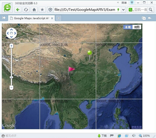Viewport: 156px width, 138px height.
Task: Click the tab list window icon
Action: [144, 18]
